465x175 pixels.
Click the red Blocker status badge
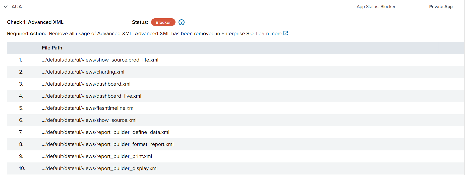(x=163, y=22)
